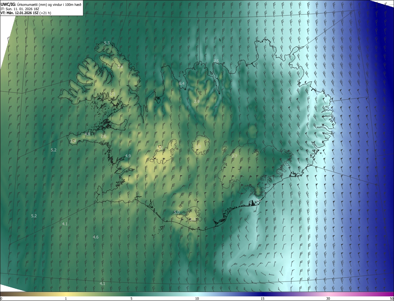394x301 pixels.
Task: Click the color scale tick label 30
Action: [328, 299]
